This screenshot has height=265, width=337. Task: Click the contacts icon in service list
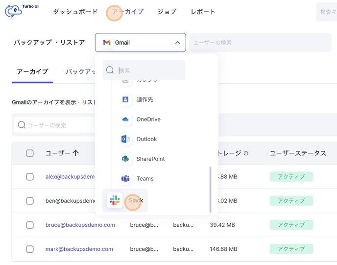125,99
